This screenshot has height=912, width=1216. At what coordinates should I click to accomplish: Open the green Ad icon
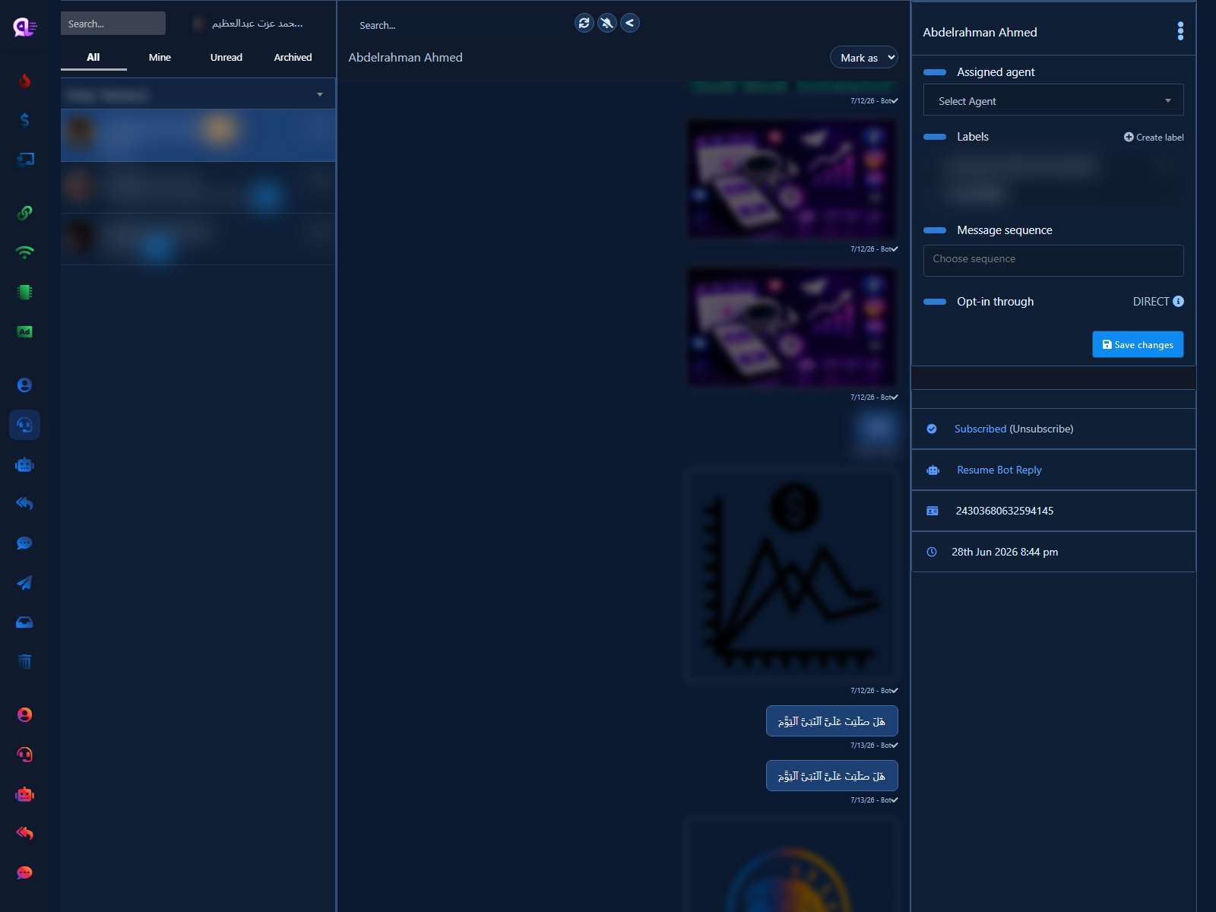point(24,331)
